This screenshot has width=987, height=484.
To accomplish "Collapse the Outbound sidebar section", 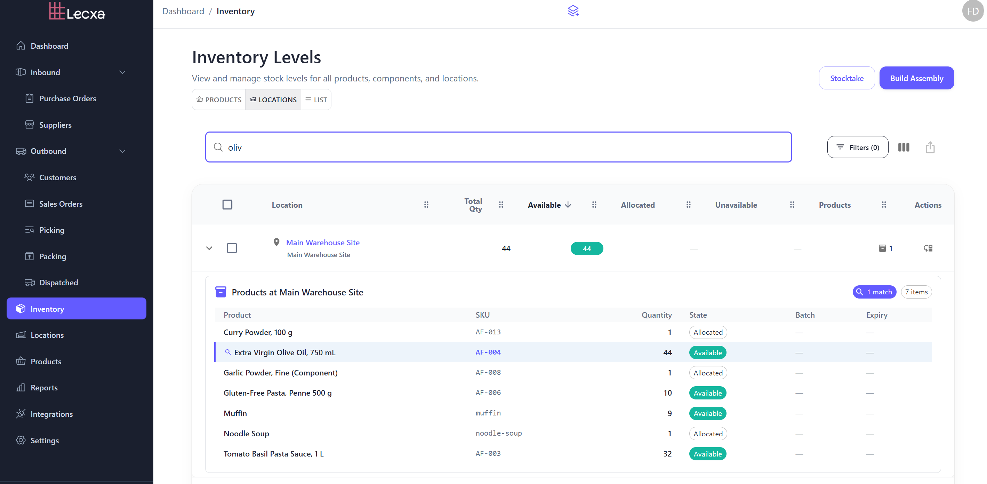I will (122, 151).
